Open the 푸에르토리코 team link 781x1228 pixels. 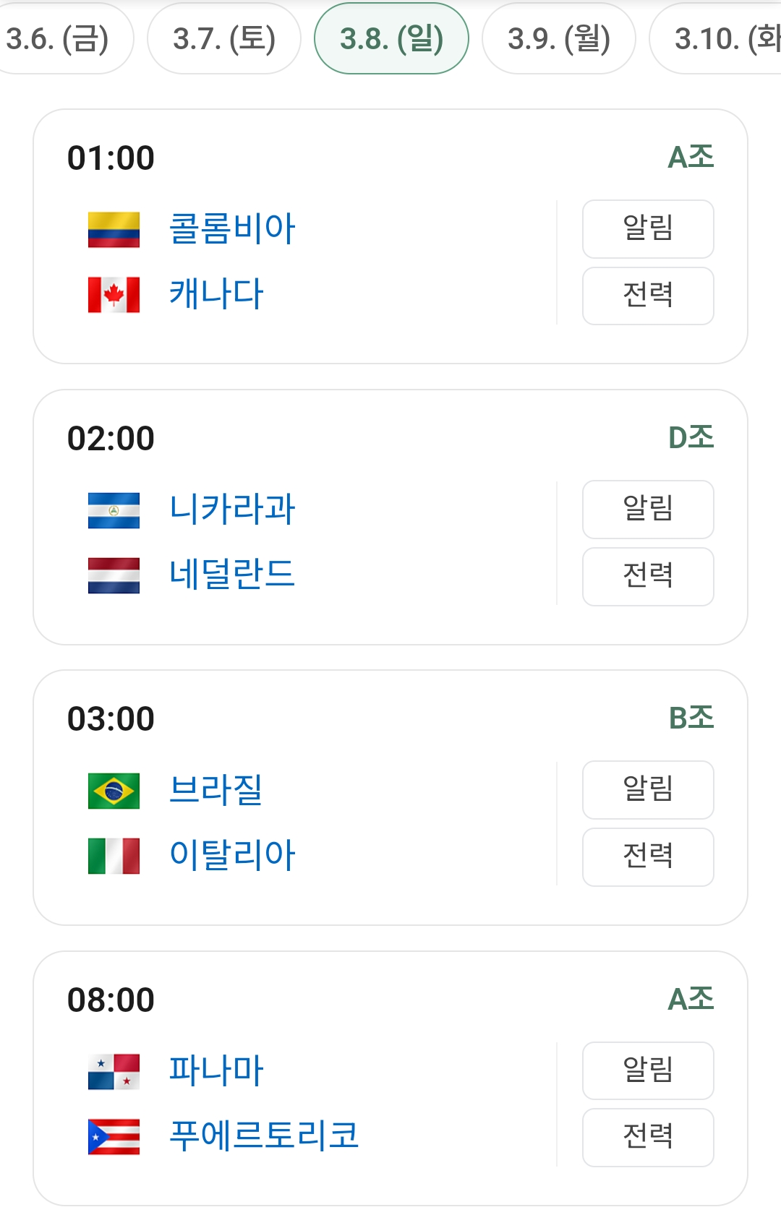pos(264,1135)
